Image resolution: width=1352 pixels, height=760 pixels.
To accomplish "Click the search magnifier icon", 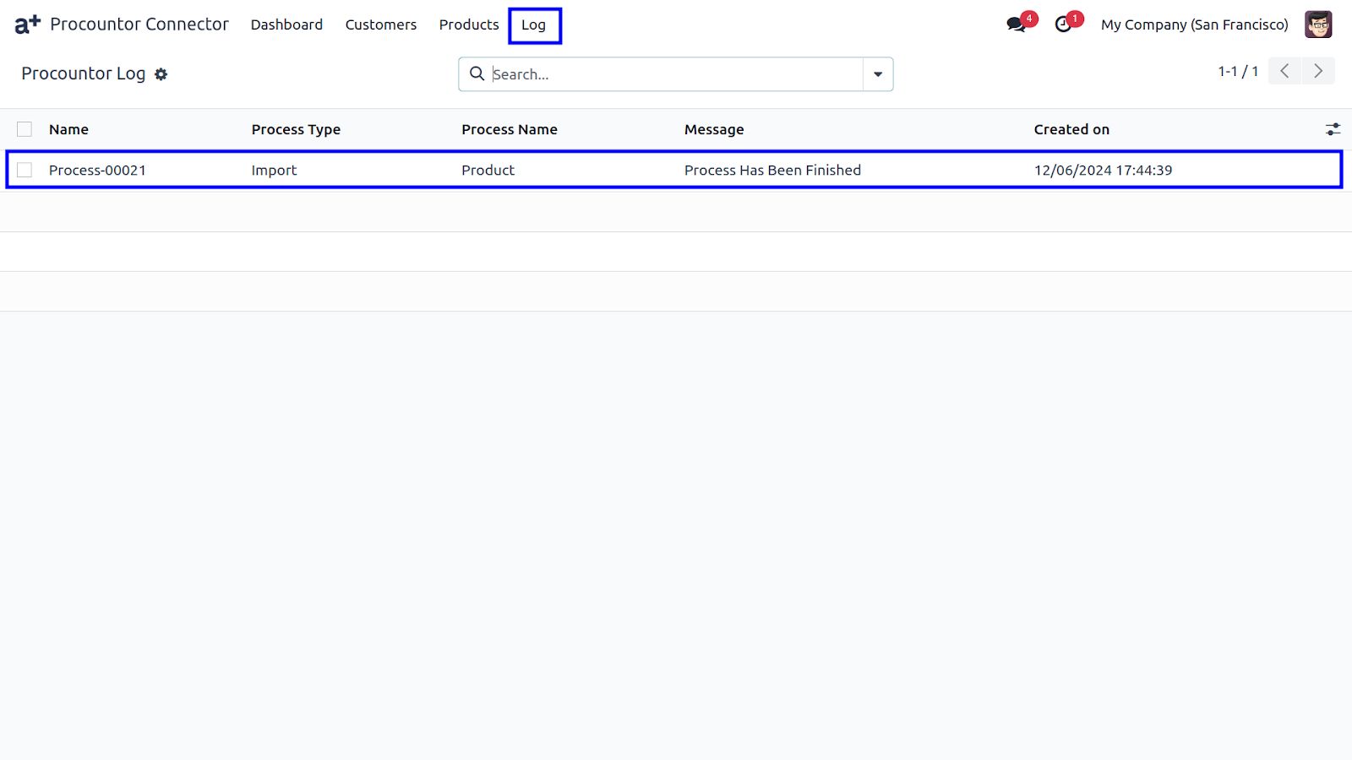I will pos(477,73).
